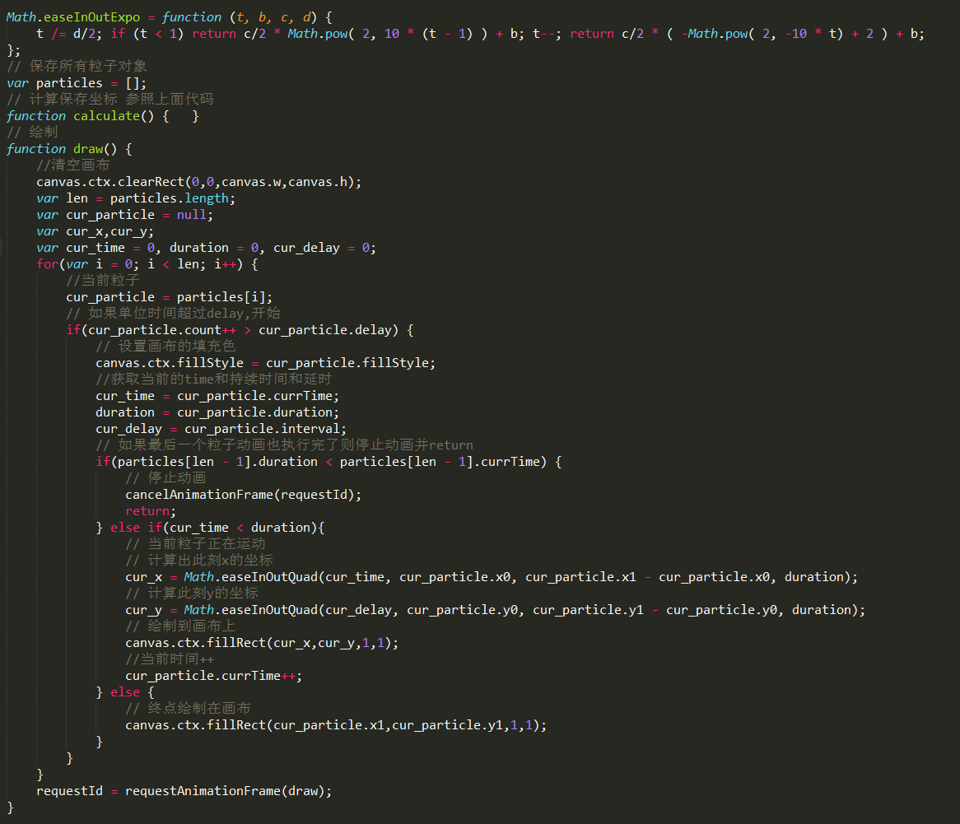Click the cur_x easeInOutQuad assignment

click(x=491, y=577)
